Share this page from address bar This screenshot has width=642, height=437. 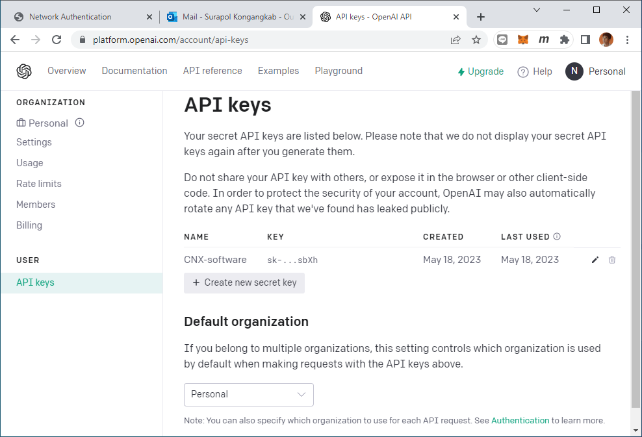pyautogui.click(x=456, y=40)
